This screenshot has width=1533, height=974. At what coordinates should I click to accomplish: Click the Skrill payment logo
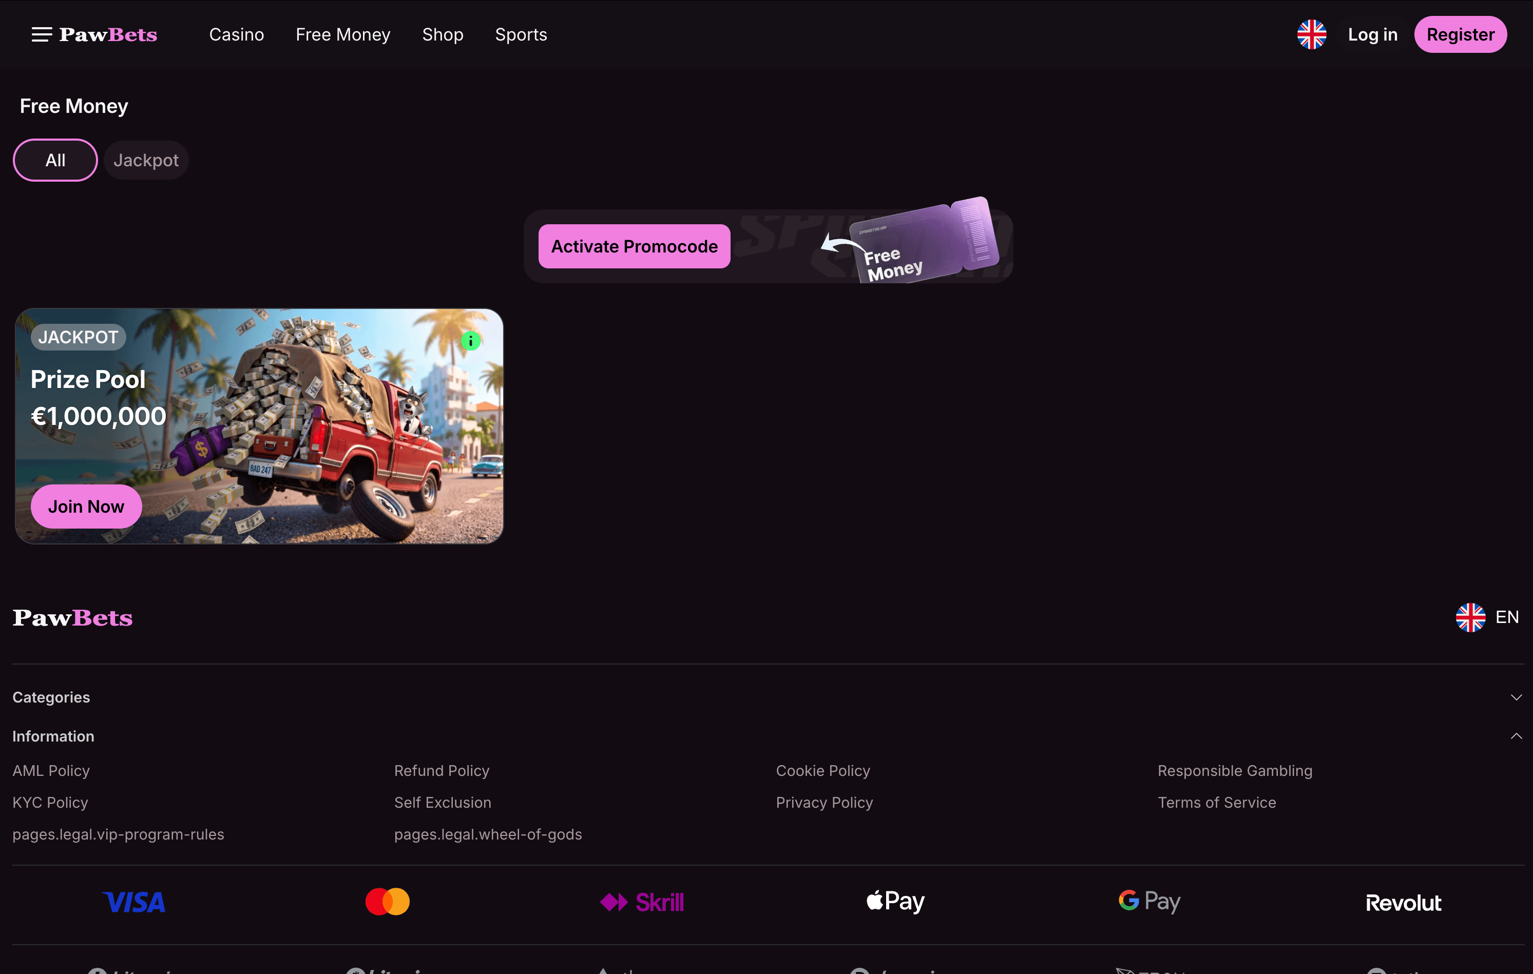[642, 902]
